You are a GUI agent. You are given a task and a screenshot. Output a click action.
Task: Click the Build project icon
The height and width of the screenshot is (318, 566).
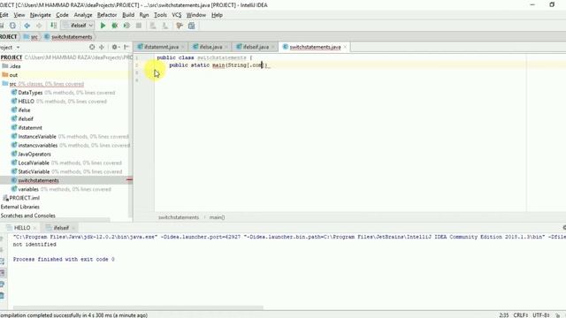tap(53, 26)
